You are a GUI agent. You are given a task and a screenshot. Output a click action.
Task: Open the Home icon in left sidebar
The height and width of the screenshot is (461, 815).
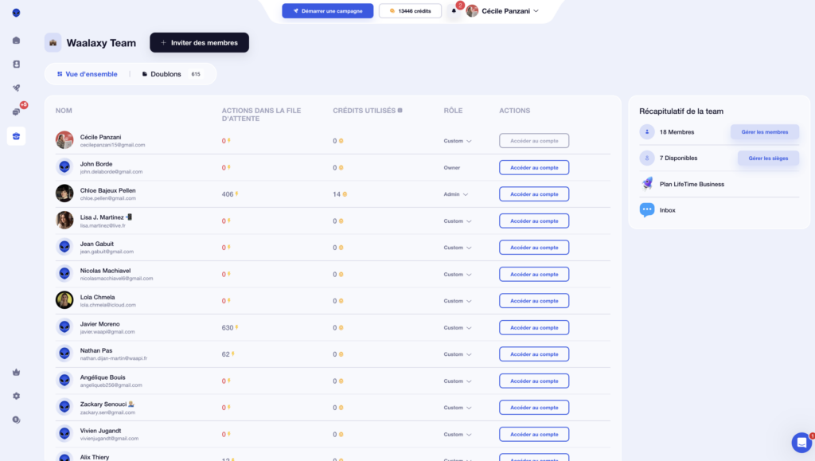point(17,41)
